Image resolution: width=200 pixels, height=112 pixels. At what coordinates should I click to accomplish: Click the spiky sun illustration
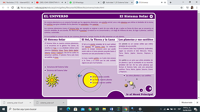(52, 80)
